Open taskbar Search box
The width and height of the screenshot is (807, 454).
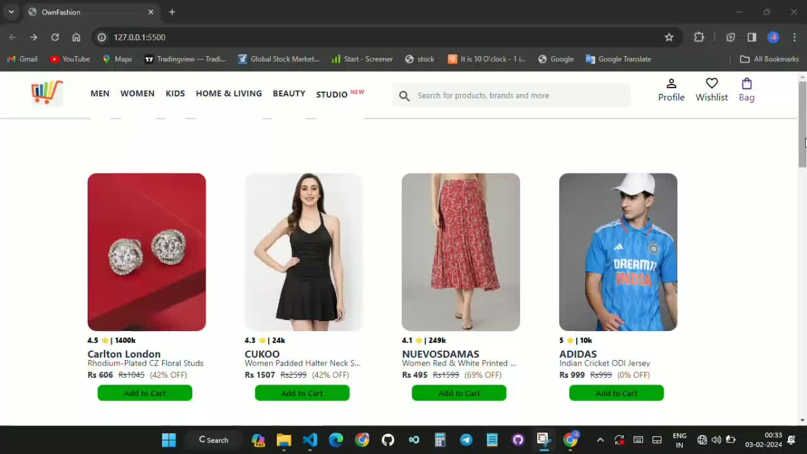click(x=214, y=440)
